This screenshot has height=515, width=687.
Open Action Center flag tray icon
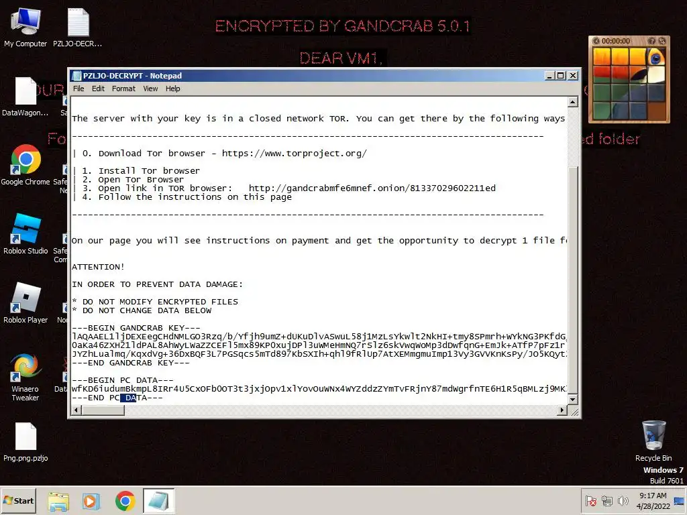[x=590, y=501]
